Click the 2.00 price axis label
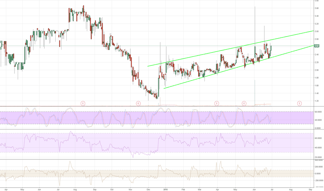This screenshot has height=191, width=324. (317, 70)
